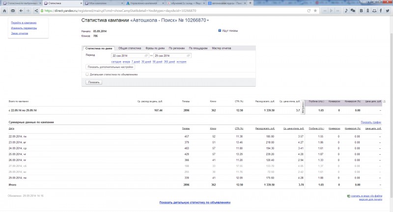Open the 'Мастер отчетов' tab

pyautogui.click(x=222, y=48)
